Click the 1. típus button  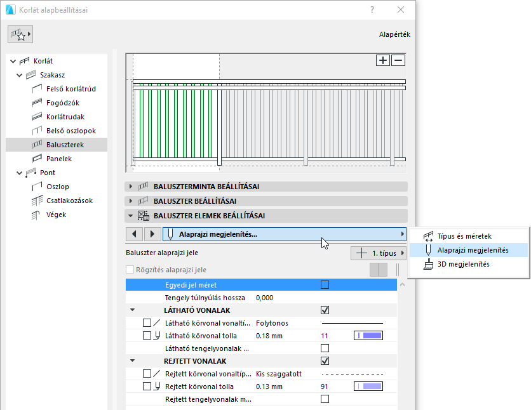(379, 253)
